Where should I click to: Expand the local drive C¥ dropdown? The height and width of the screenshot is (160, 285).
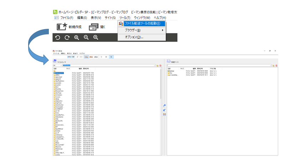(x=61, y=65)
